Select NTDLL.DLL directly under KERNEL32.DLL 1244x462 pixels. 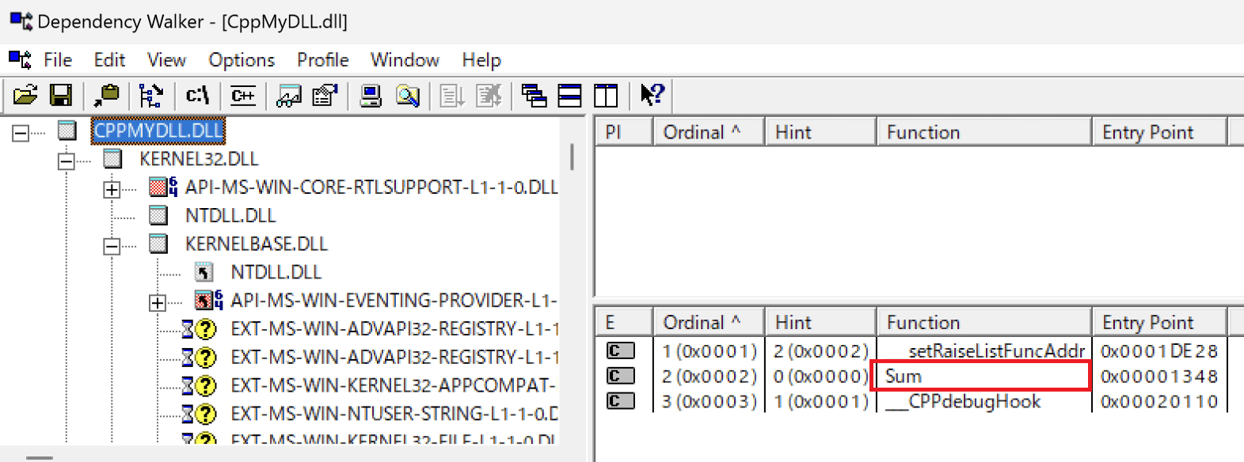[230, 216]
